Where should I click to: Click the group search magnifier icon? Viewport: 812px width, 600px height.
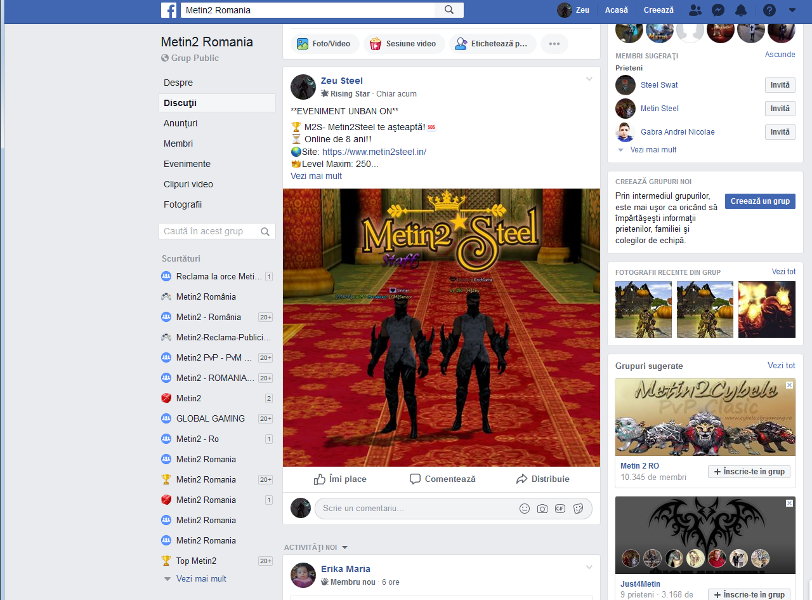pos(266,232)
